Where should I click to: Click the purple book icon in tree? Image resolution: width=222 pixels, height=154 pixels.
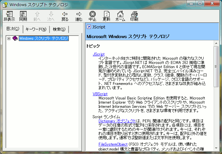click(x=16, y=39)
